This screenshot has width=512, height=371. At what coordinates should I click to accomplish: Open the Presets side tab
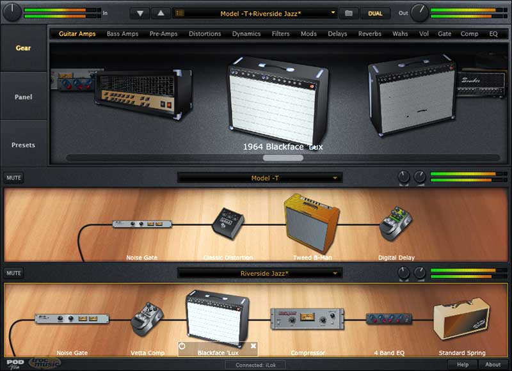[x=24, y=145]
